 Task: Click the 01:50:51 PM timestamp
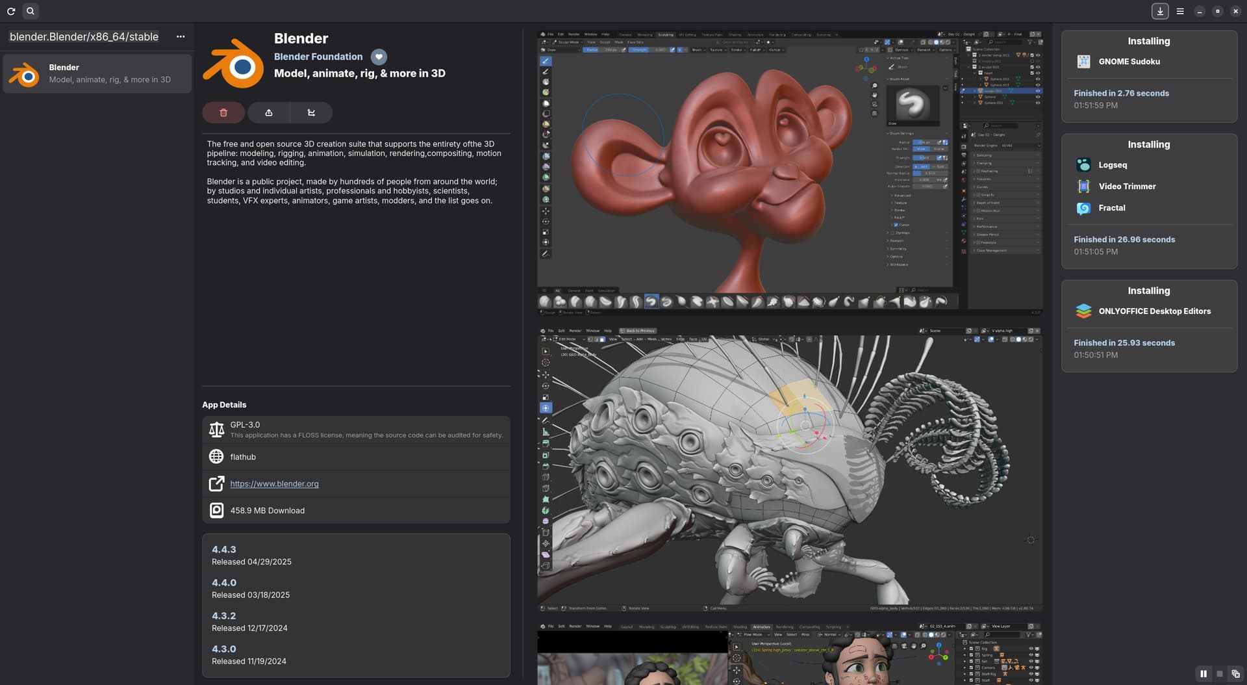1096,355
